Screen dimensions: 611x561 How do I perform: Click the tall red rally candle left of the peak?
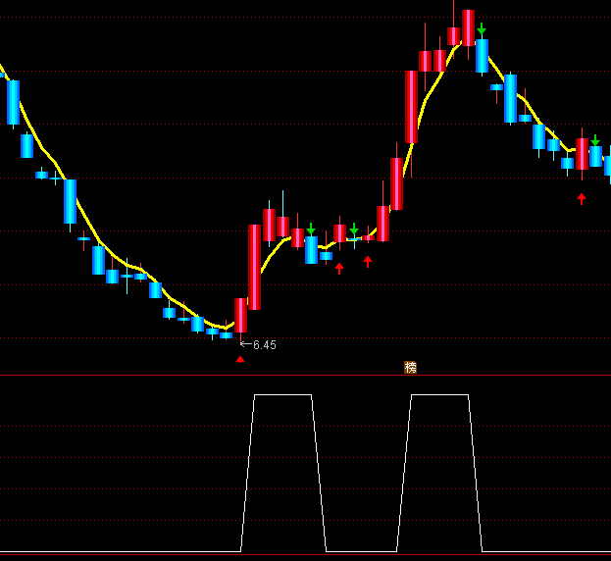[x=411, y=106]
